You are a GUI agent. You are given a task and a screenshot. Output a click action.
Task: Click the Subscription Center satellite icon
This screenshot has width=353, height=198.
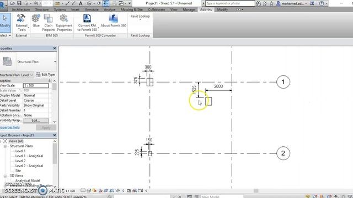pyautogui.click(x=265, y=3)
